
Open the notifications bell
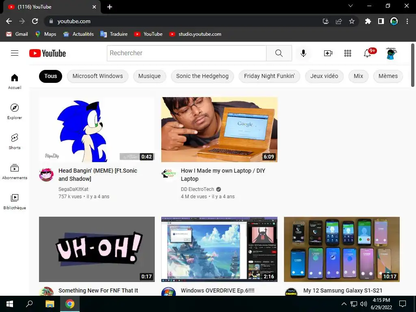(367, 53)
